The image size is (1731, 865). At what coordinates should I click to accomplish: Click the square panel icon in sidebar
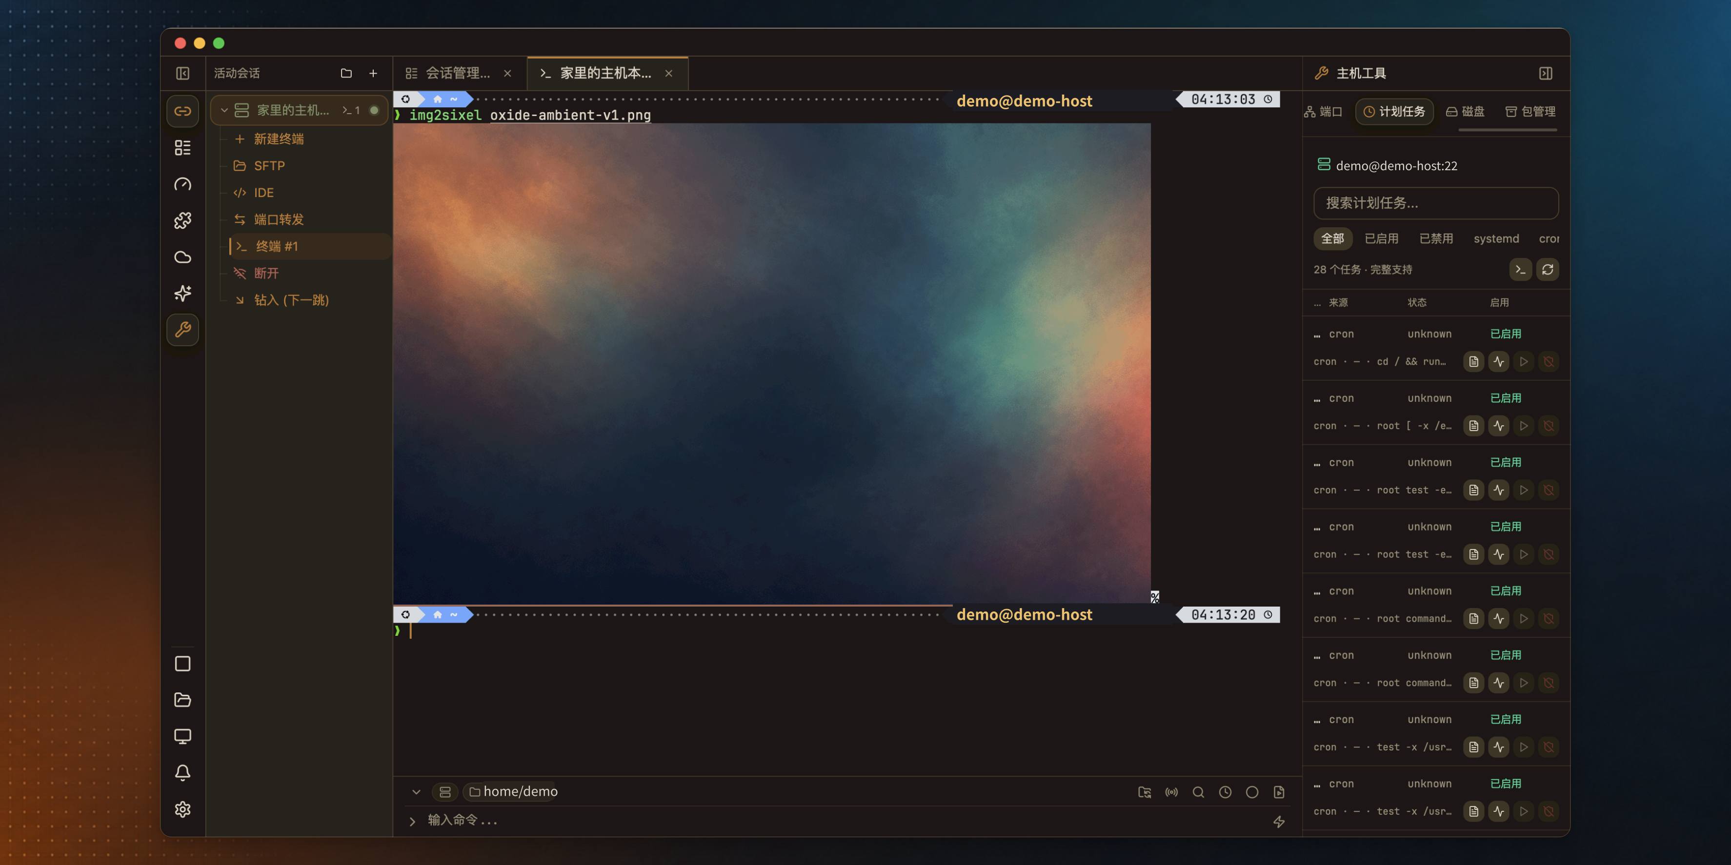[x=183, y=664]
